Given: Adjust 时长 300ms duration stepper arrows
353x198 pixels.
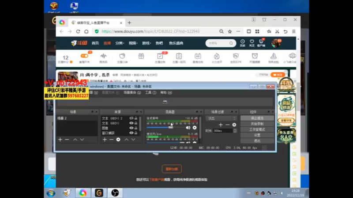Looking at the screenshot, I should (235, 131).
